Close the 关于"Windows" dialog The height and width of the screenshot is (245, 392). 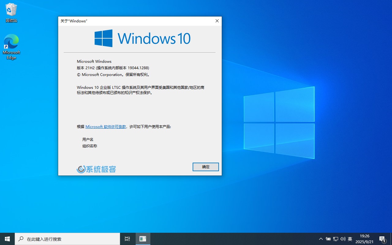[x=217, y=21]
